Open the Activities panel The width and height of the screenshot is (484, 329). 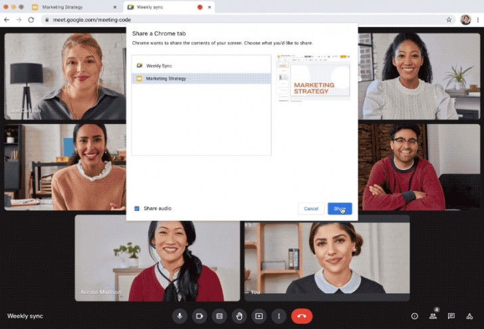pyautogui.click(x=469, y=316)
